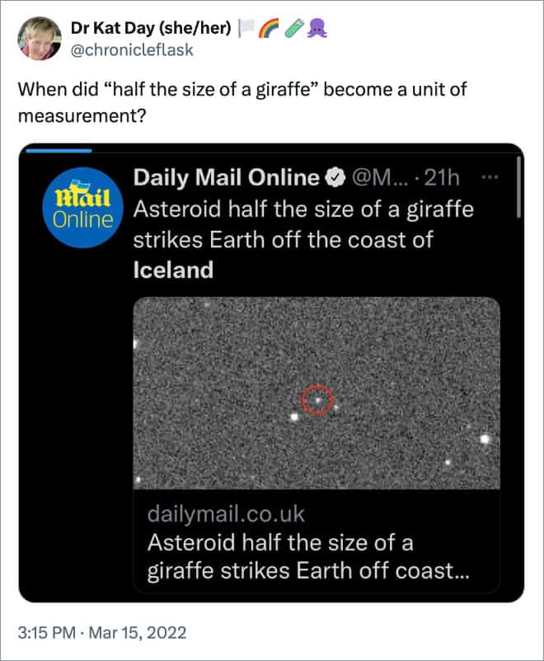Click the verified badge beside Daily Mail Online

335,177
